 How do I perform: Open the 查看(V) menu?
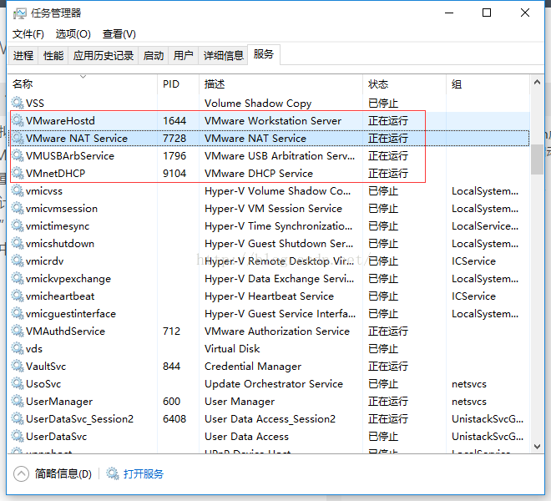point(119,34)
